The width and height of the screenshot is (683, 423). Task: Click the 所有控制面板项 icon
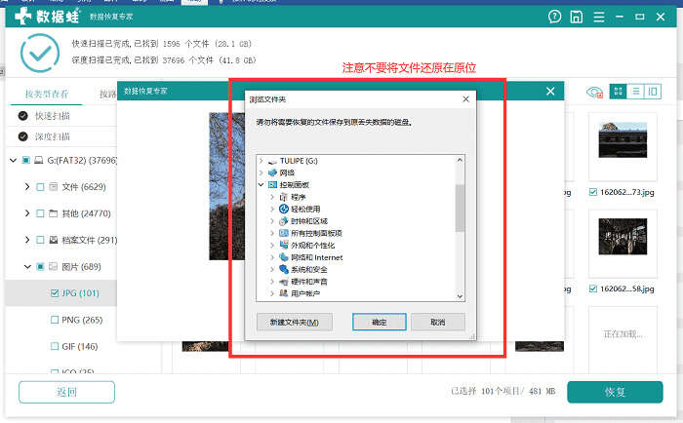click(x=284, y=233)
